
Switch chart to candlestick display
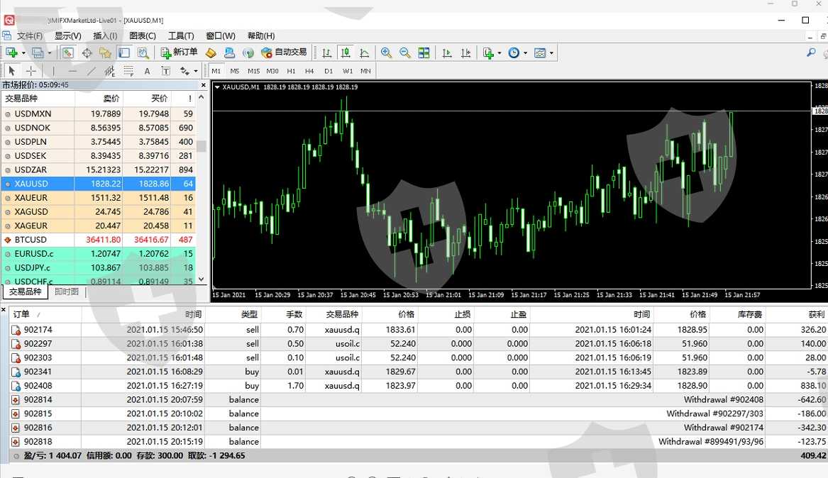[x=346, y=52]
